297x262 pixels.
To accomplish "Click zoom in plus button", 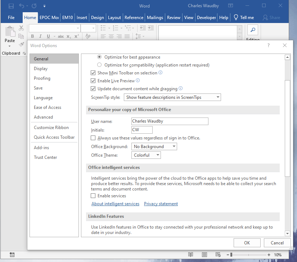I will click(x=269, y=255).
